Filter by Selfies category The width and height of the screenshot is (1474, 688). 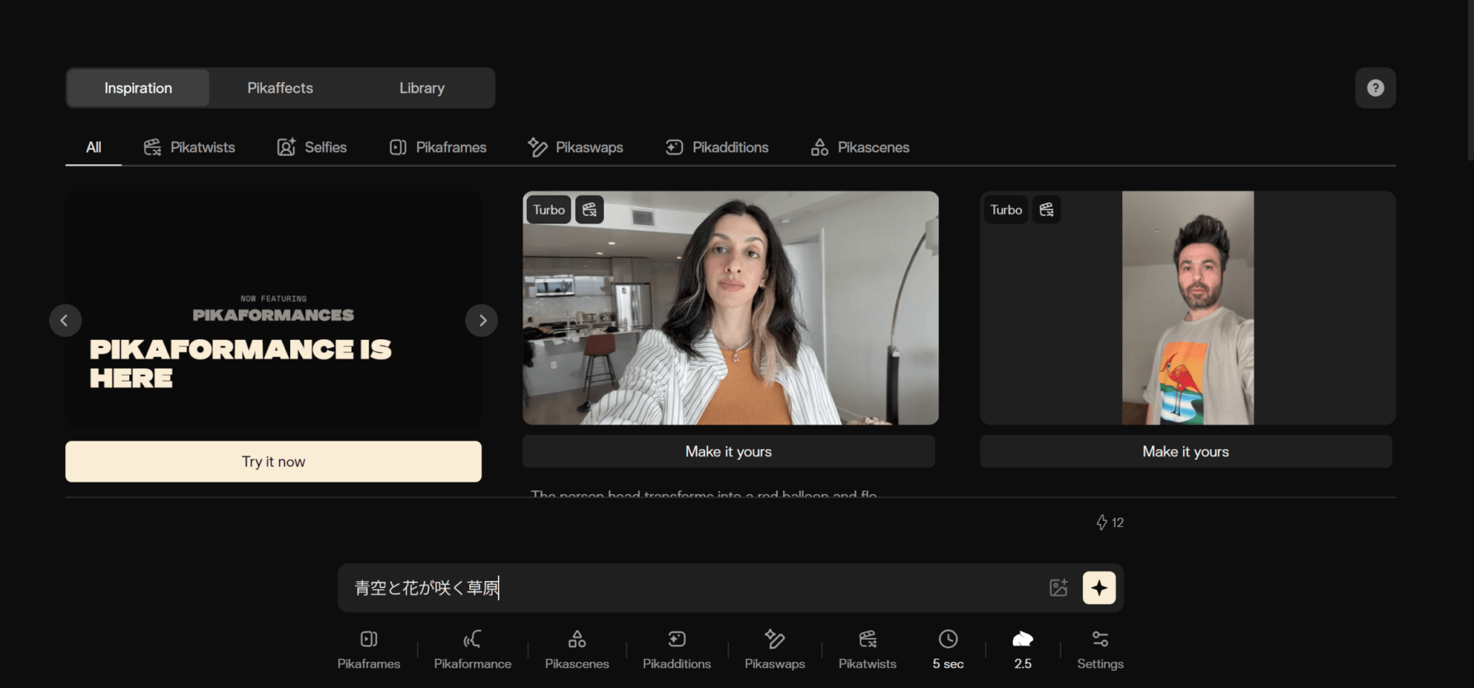click(x=312, y=147)
